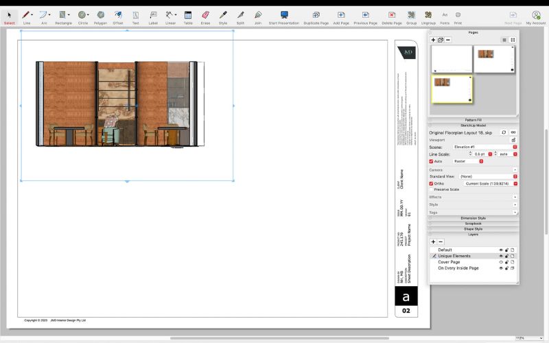Start Presentation from toolbar

pyautogui.click(x=284, y=17)
